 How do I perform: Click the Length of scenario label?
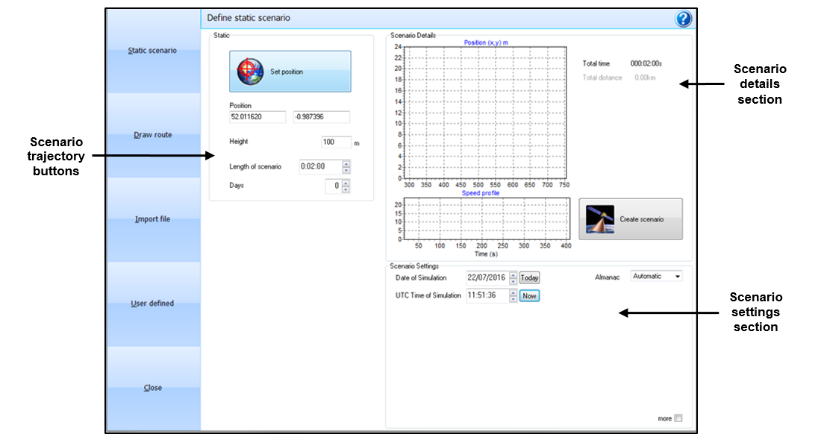click(x=255, y=167)
